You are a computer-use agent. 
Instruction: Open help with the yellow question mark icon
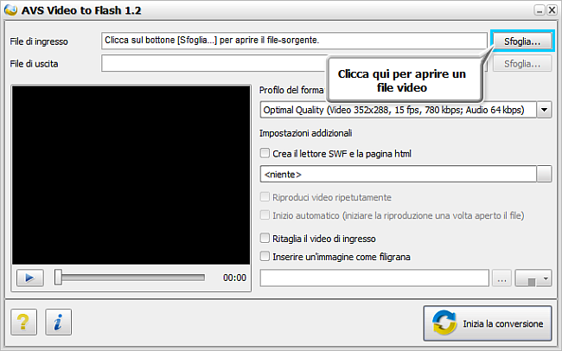click(x=23, y=322)
